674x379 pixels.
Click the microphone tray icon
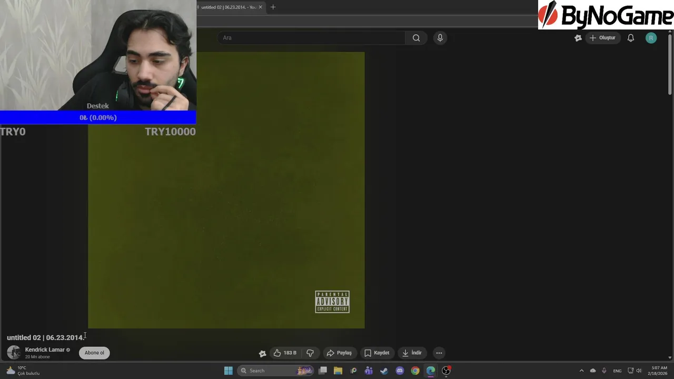pyautogui.click(x=604, y=371)
